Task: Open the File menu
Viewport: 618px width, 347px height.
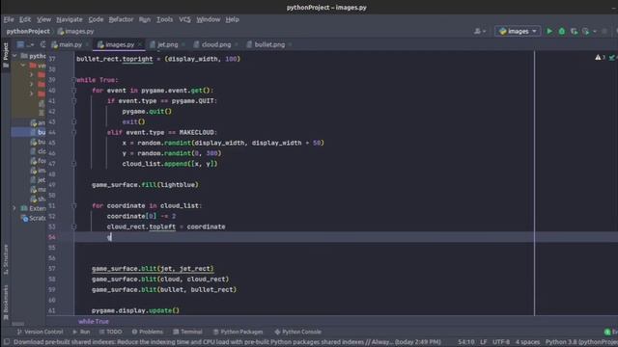Action: [9, 19]
